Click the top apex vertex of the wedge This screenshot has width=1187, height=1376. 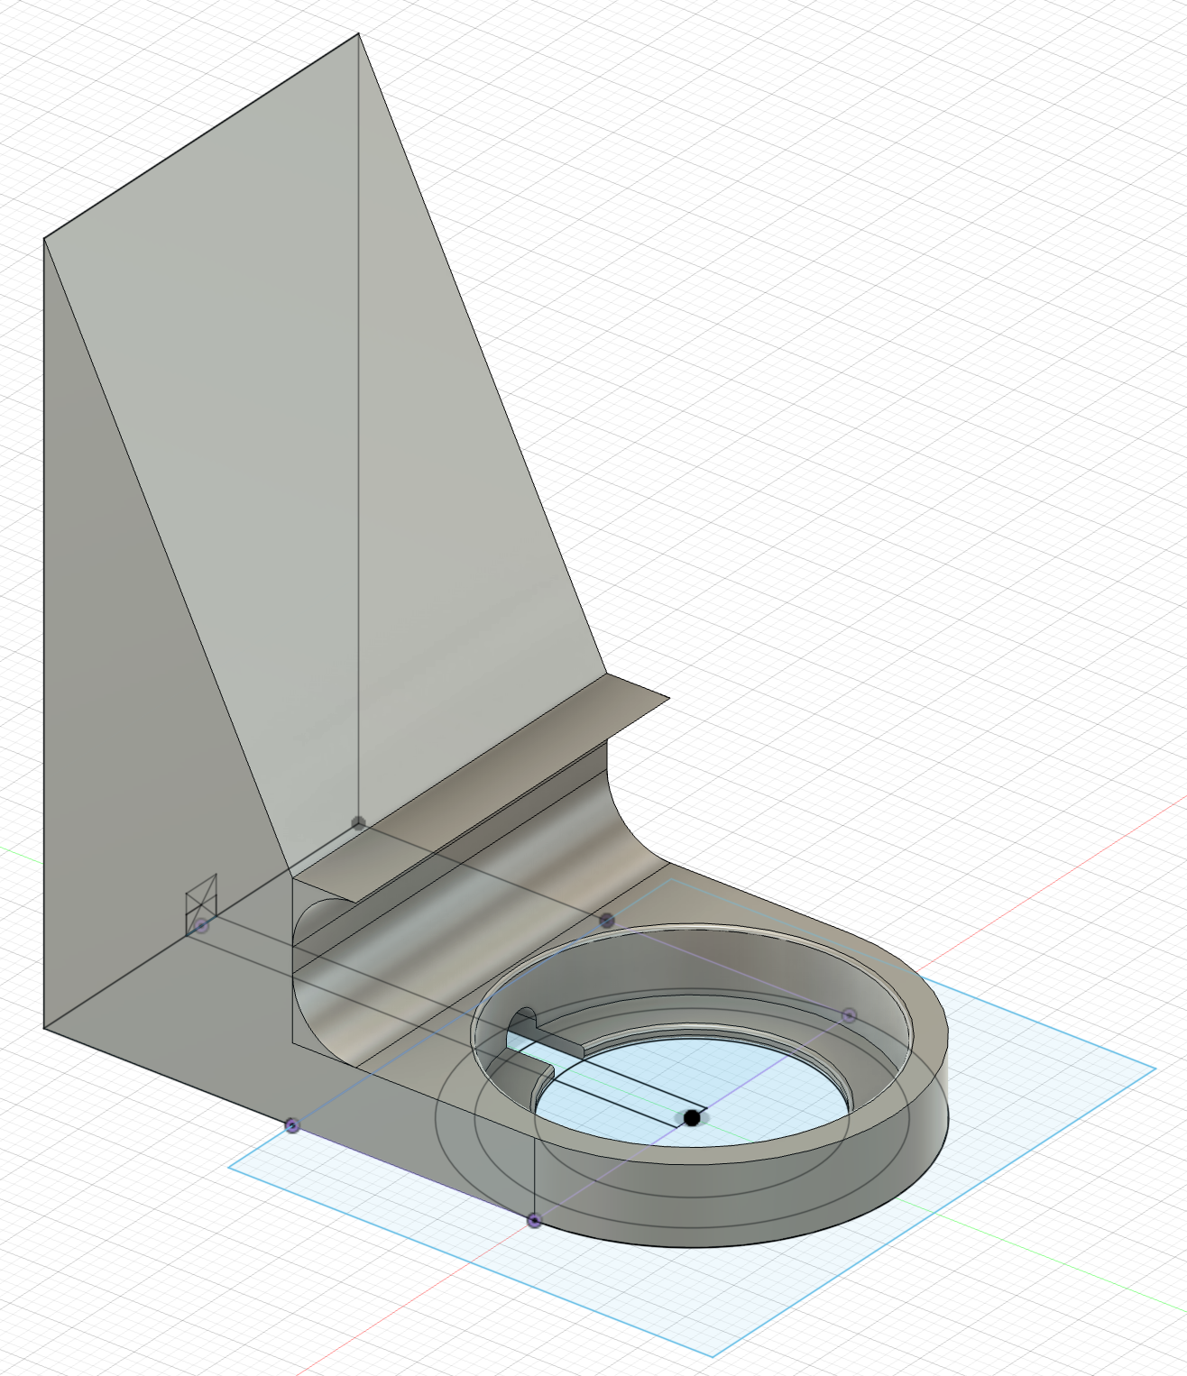coord(359,34)
